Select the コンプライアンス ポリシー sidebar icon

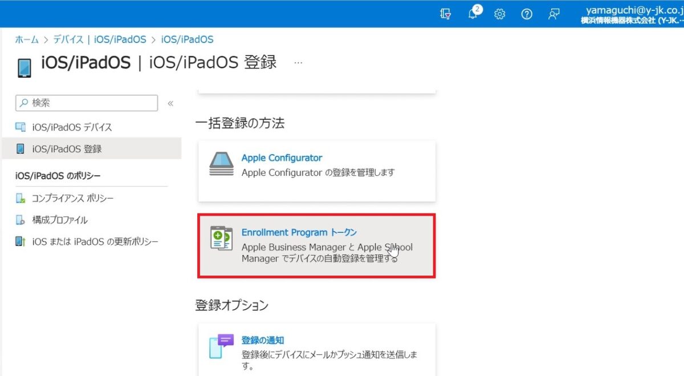click(21, 198)
